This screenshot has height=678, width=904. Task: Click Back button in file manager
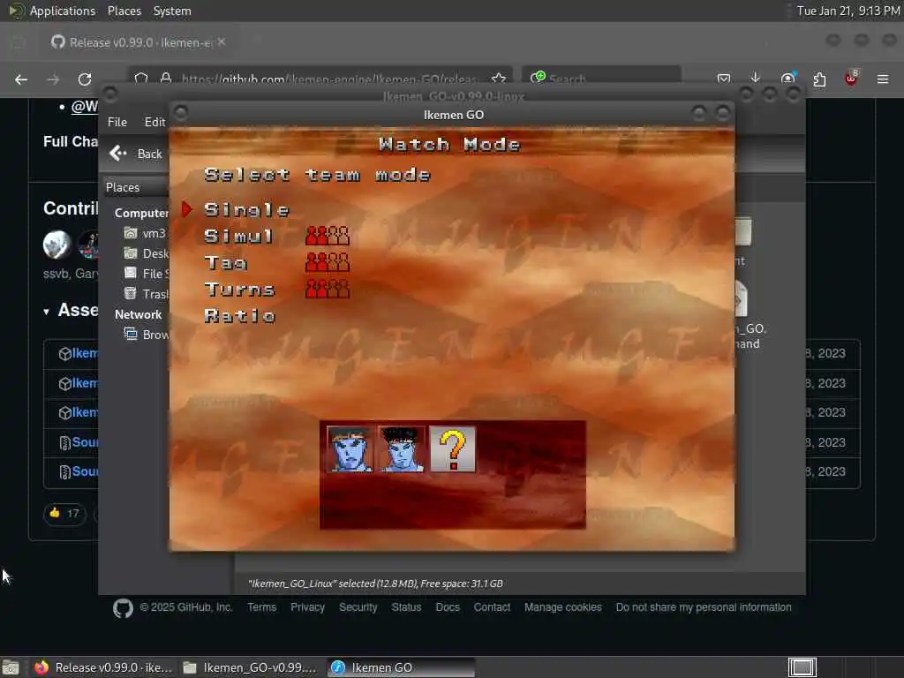click(137, 154)
